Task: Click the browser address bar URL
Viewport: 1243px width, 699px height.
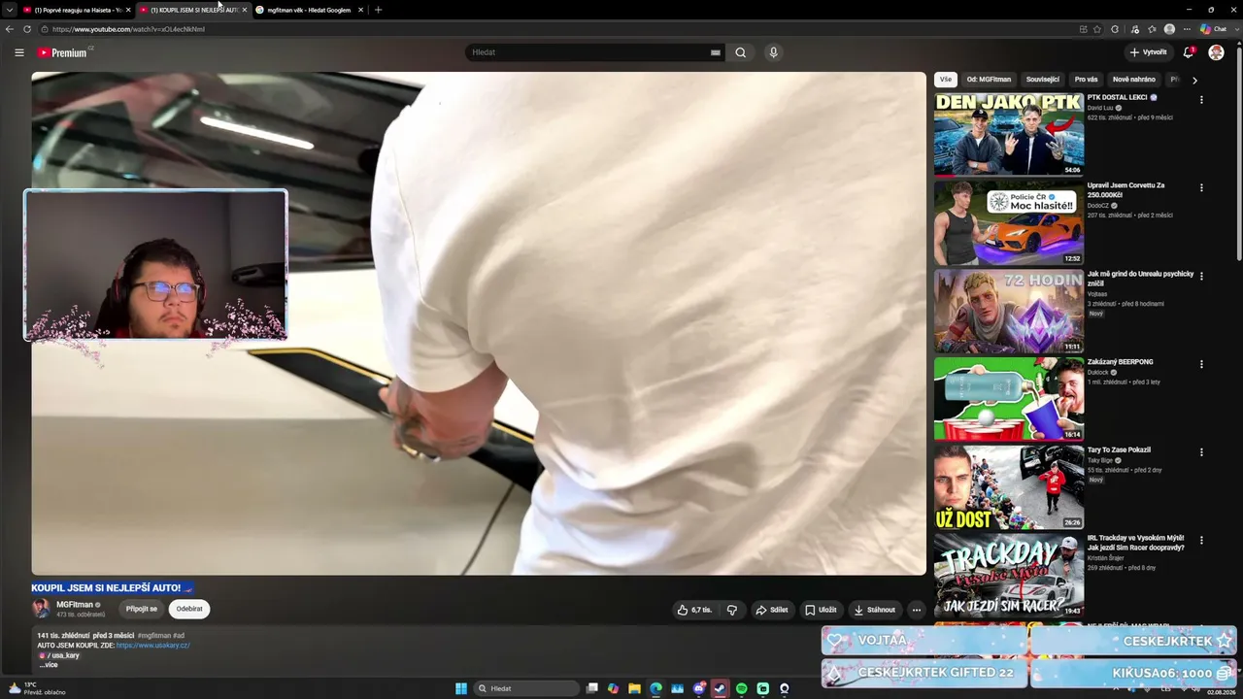Action: coord(128,29)
